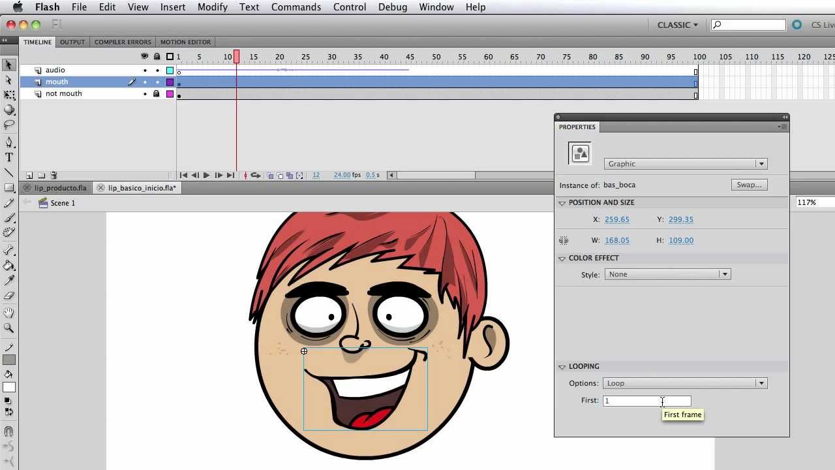This screenshot has height=470, width=835.
Task: Switch to the Motion Editor tab
Action: (185, 42)
